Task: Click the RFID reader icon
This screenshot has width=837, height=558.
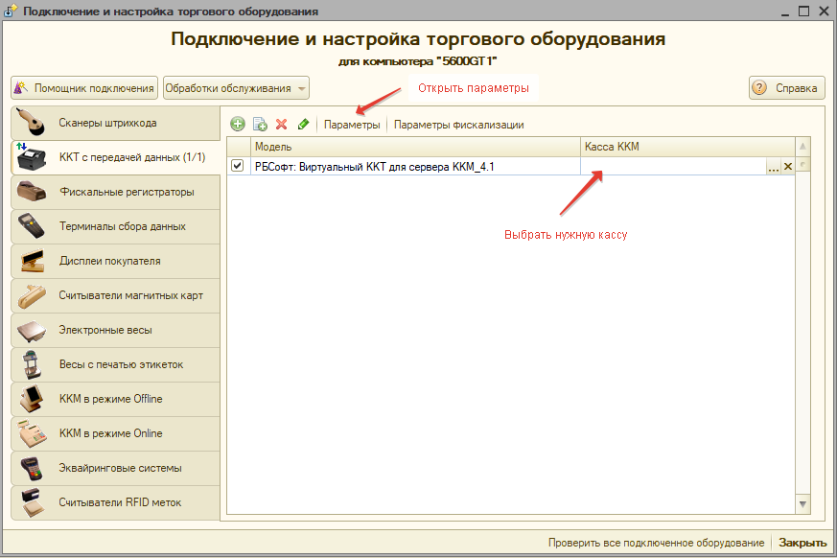Action: click(32, 502)
